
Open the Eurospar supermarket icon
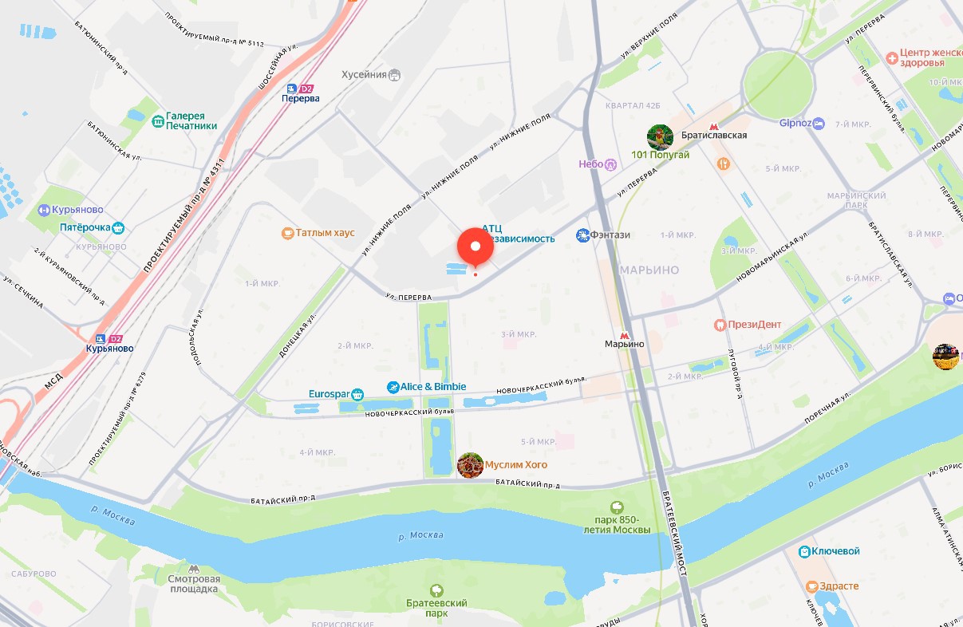point(357,394)
